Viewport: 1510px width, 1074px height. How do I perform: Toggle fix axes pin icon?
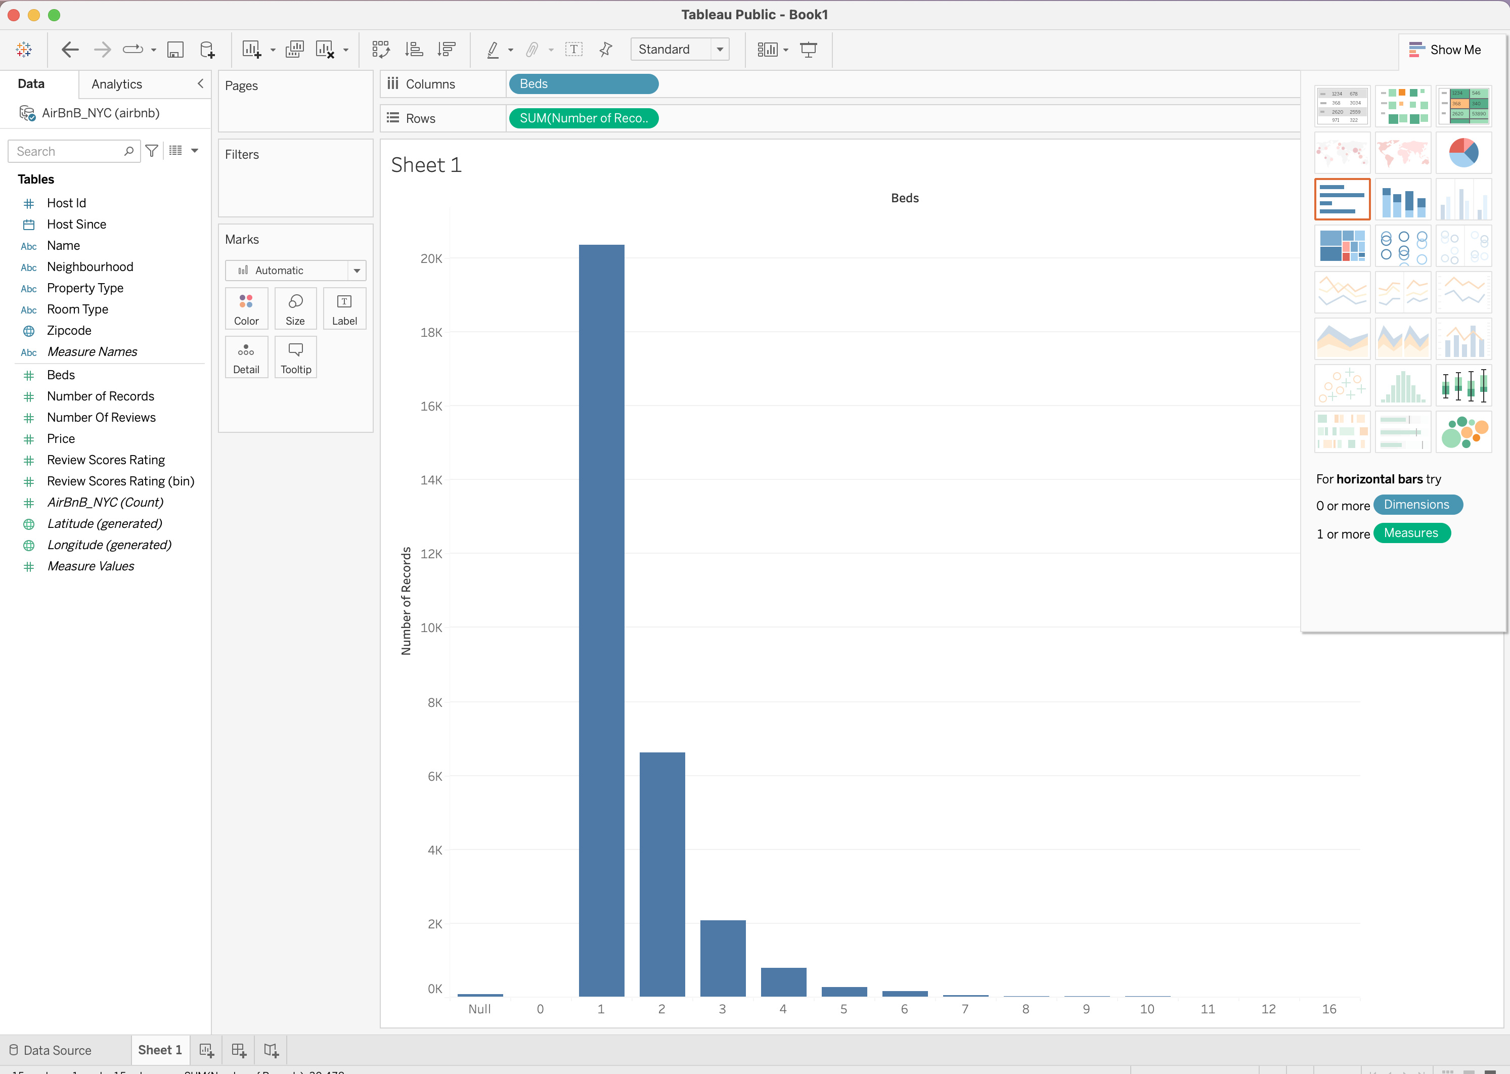pyautogui.click(x=605, y=50)
